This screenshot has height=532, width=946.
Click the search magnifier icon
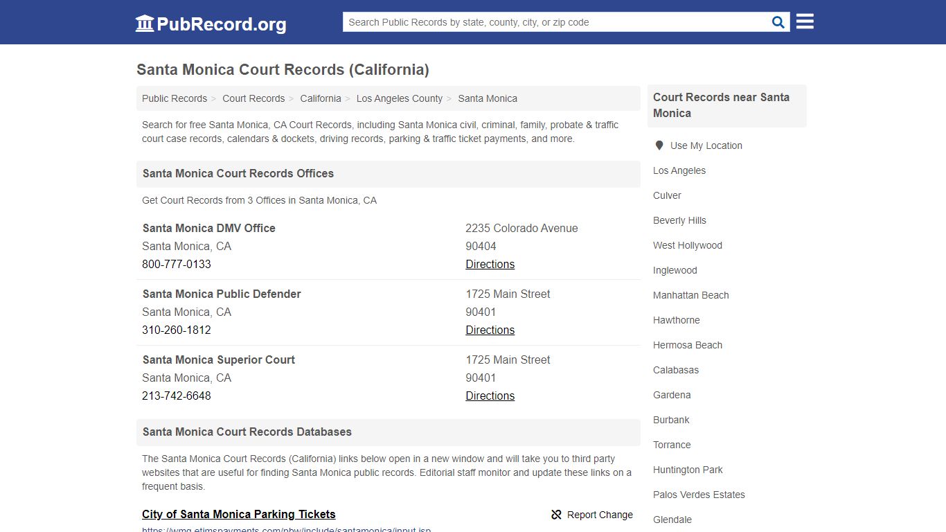pyautogui.click(x=778, y=22)
